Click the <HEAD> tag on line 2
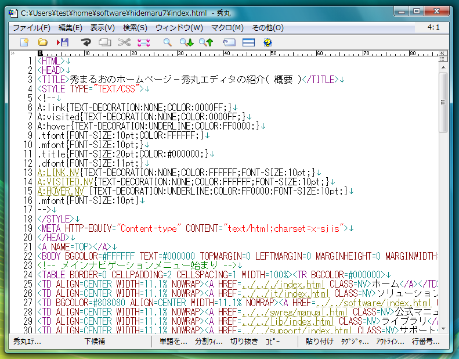Viewport: 459px width, 359px height. click(51, 70)
